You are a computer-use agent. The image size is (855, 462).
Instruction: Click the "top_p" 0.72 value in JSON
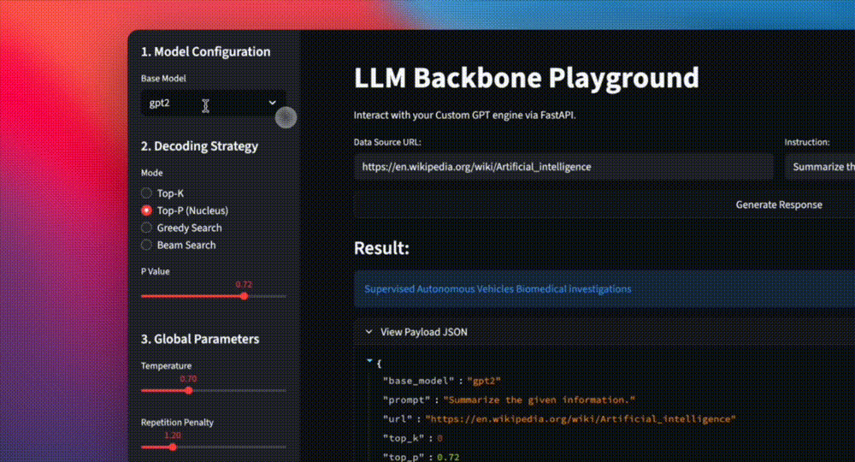[x=448, y=457]
